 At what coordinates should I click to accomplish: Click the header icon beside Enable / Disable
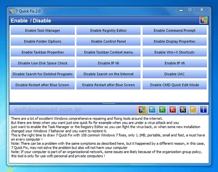pos(203,20)
